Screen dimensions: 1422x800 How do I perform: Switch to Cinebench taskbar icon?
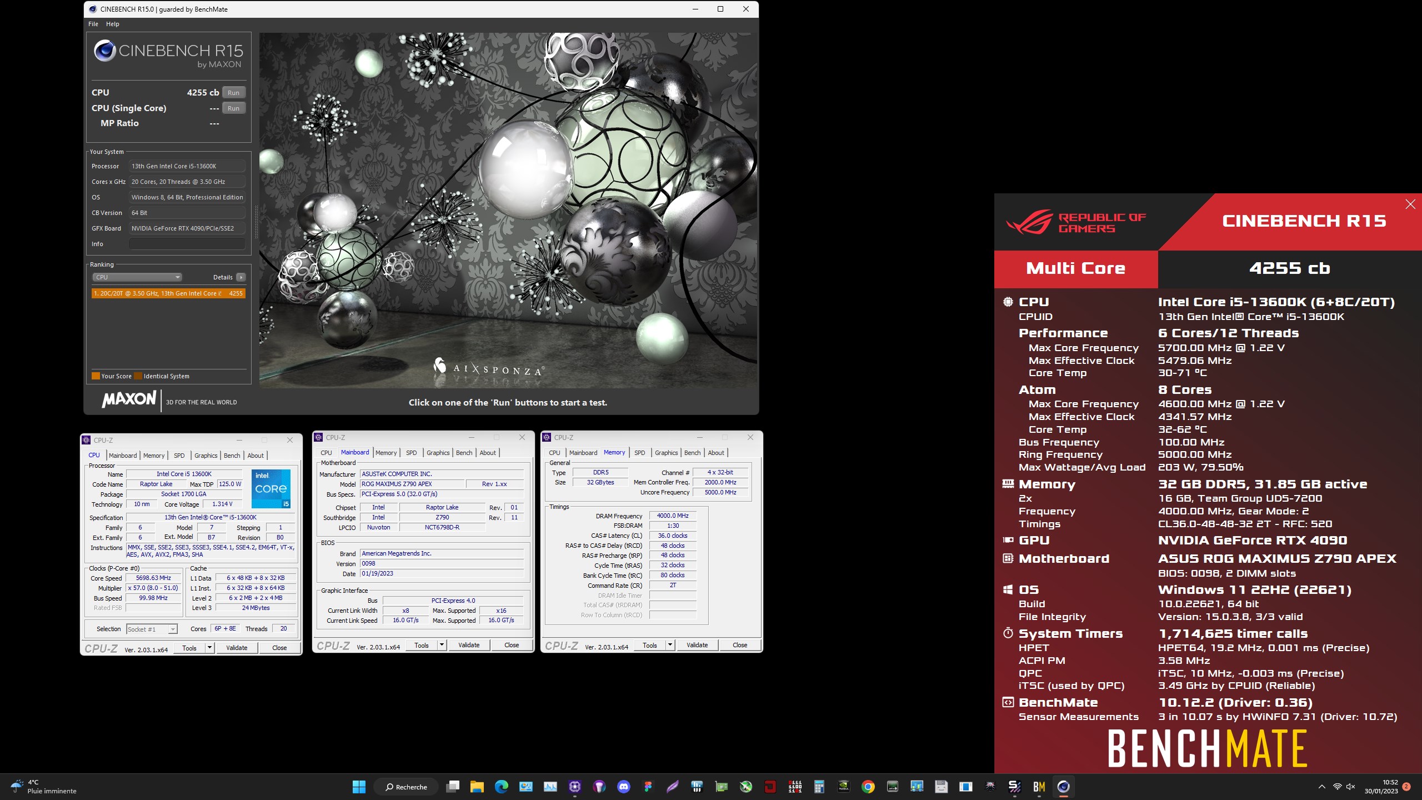pos(1064,787)
